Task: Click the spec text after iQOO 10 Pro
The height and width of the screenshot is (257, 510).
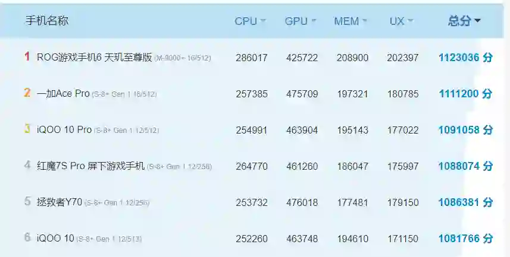Action: (127, 131)
